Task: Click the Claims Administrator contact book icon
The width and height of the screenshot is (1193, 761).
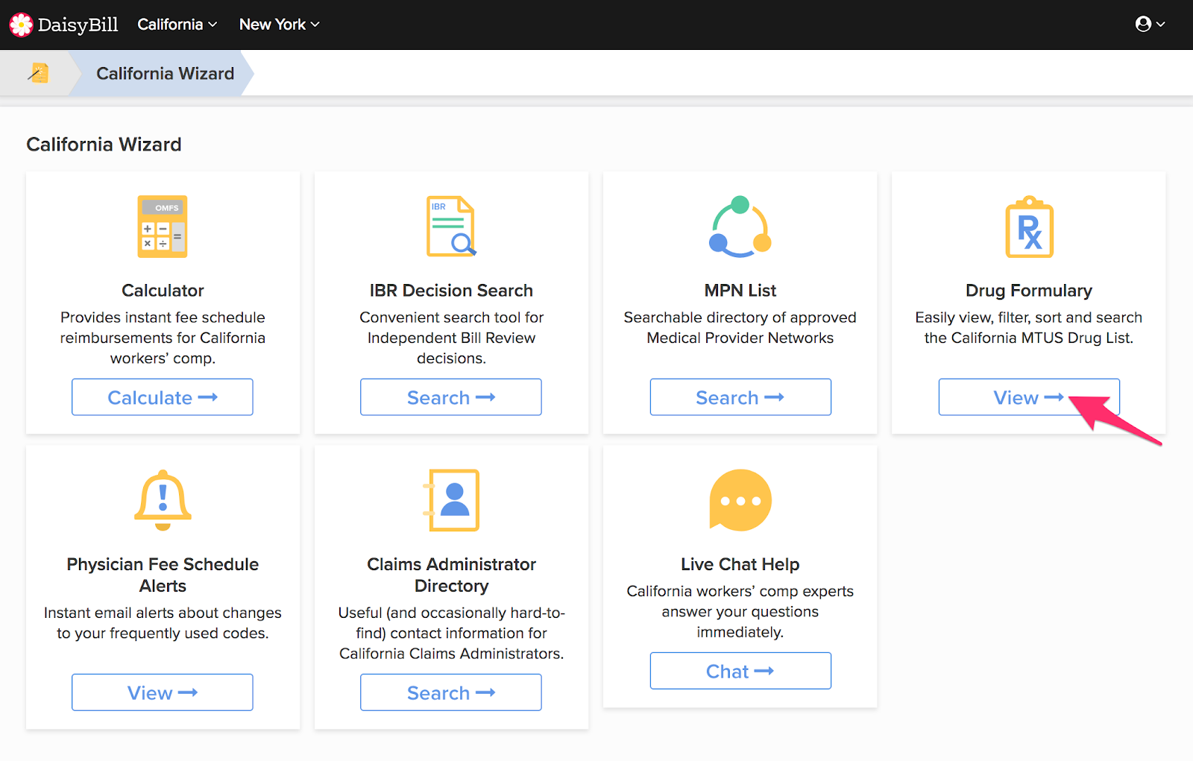Action: pyautogui.click(x=451, y=500)
